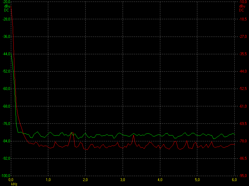Click the -95,0 red axis bottom value
This screenshot has width=249, height=186.
pos(243,176)
